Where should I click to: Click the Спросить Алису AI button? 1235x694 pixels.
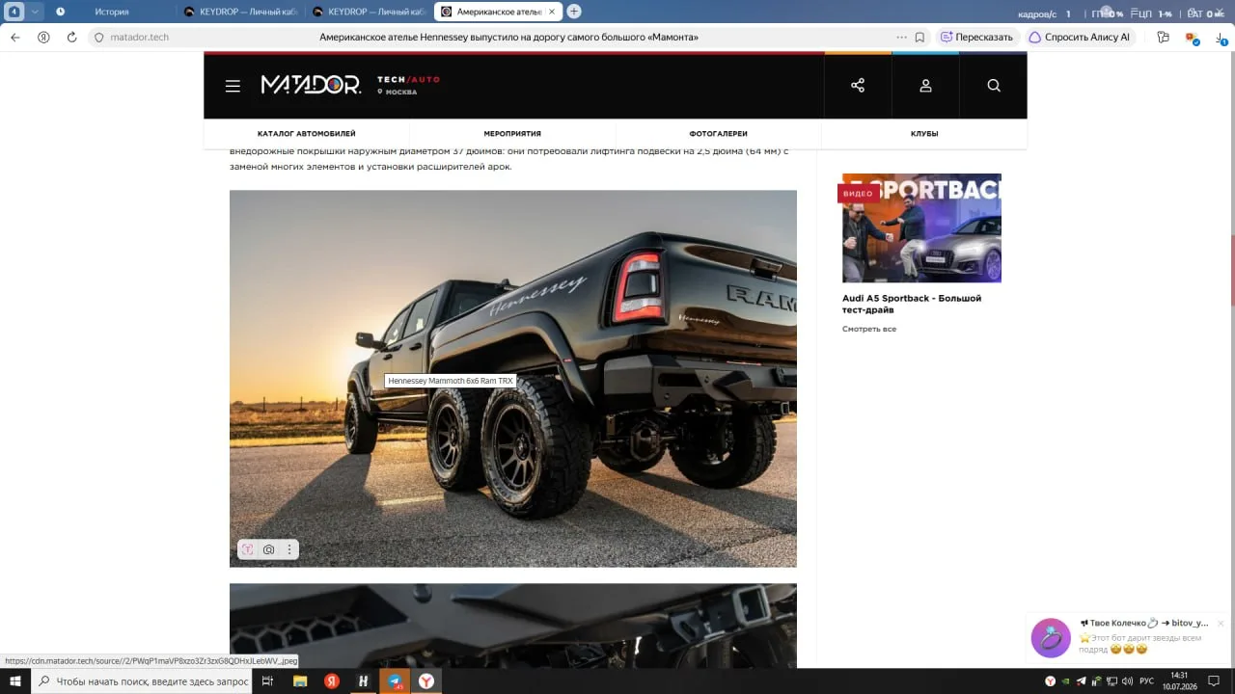click(1079, 37)
